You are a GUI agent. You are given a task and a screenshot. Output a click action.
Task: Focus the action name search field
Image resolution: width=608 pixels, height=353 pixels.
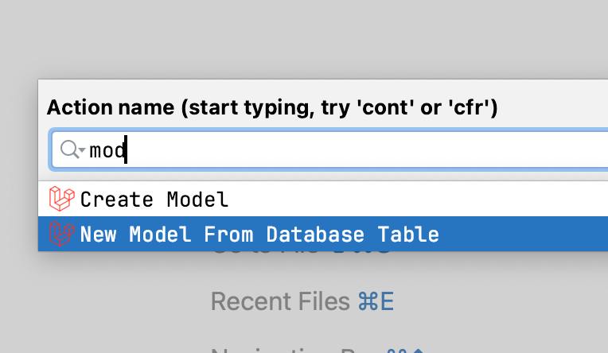pyautogui.click(x=329, y=150)
